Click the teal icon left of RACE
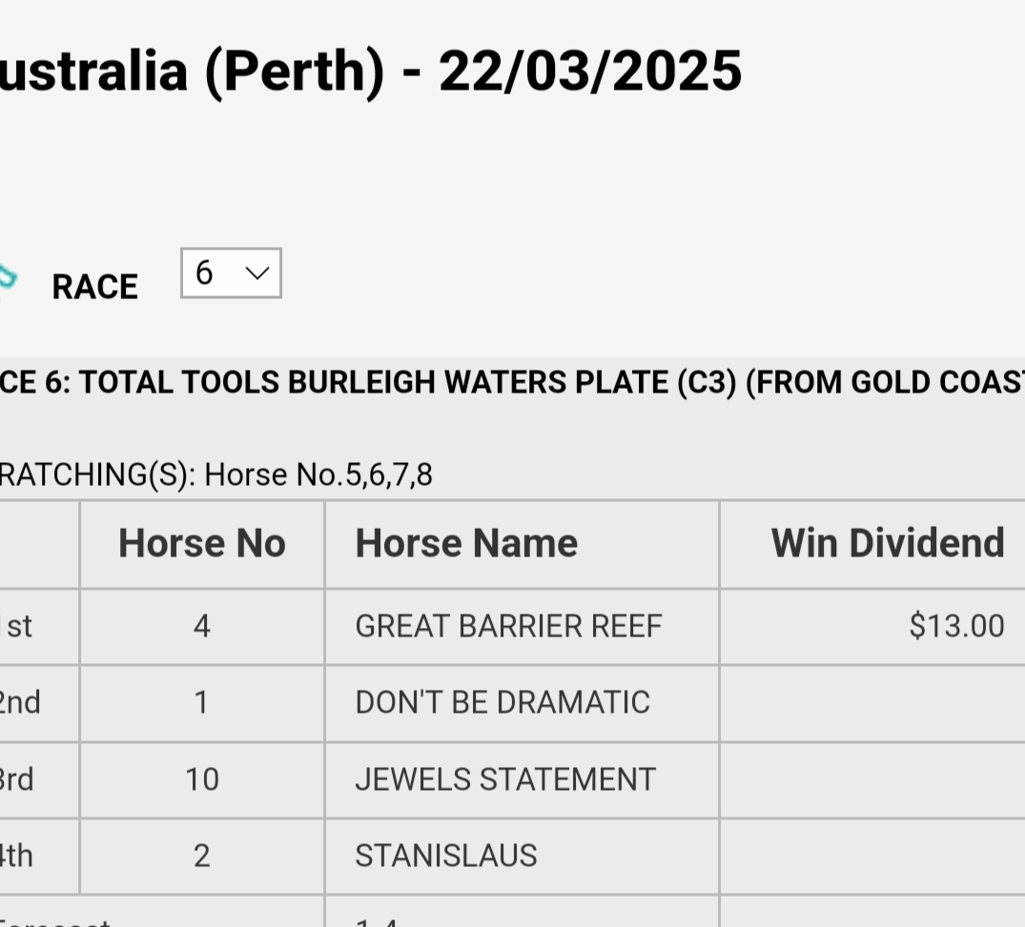The width and height of the screenshot is (1025, 927). coord(7,277)
